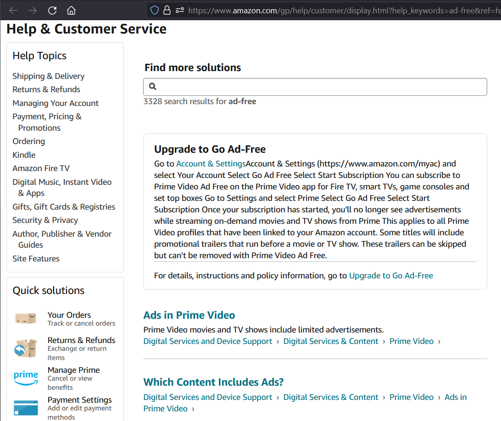Viewport: 501px width, 421px height.
Task: Click the padlock site security icon
Action: click(x=167, y=10)
